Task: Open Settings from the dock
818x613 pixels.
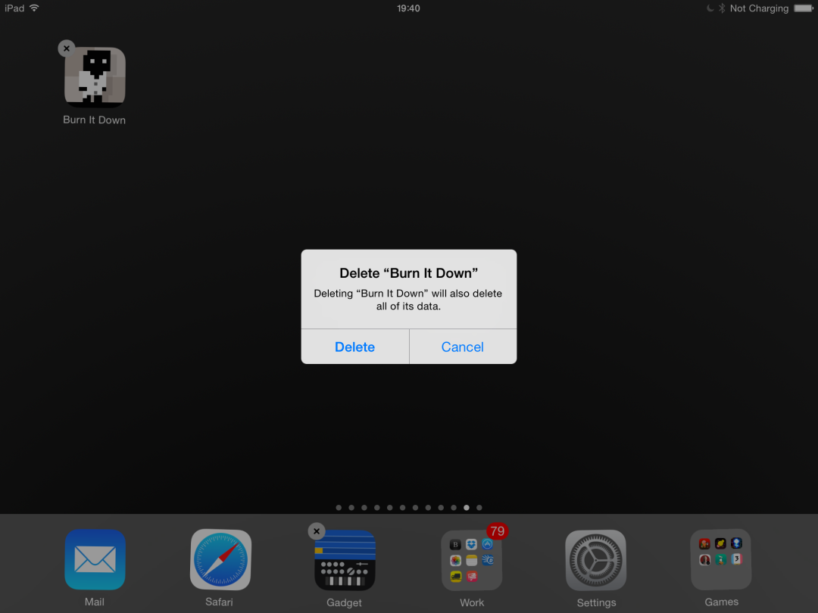Action: (596, 560)
